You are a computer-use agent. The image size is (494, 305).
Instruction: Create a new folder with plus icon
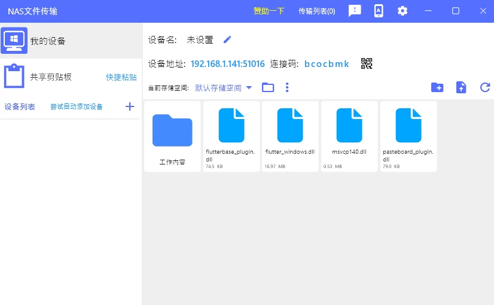pos(437,88)
